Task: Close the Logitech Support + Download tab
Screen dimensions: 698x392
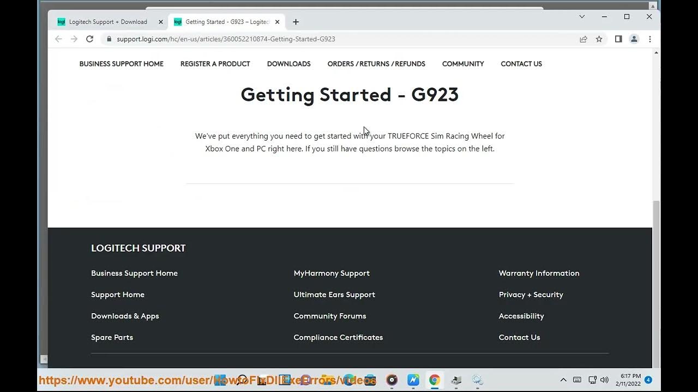Action: (161, 22)
